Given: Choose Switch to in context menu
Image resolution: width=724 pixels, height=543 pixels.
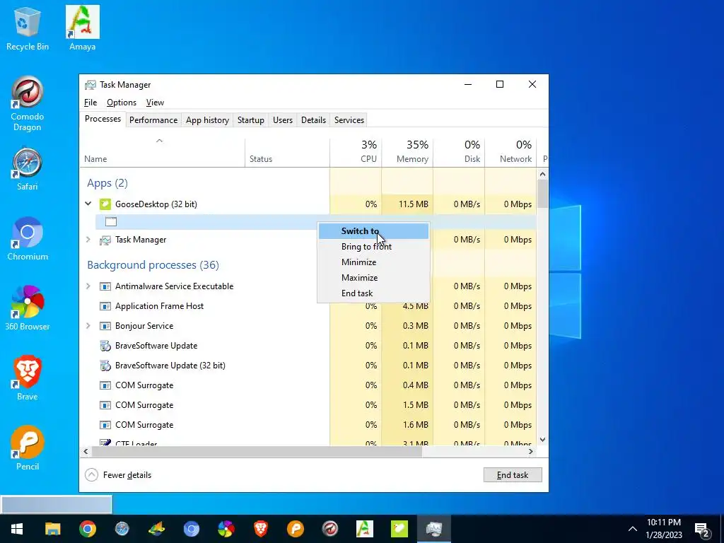Looking at the screenshot, I should 373,231.
